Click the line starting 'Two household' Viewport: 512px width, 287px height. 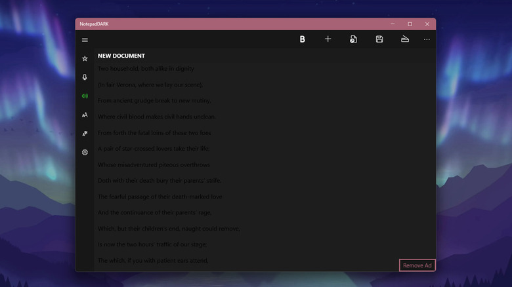(146, 69)
